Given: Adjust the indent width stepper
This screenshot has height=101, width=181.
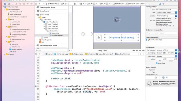Looking at the screenshot, I should coord(176,59).
